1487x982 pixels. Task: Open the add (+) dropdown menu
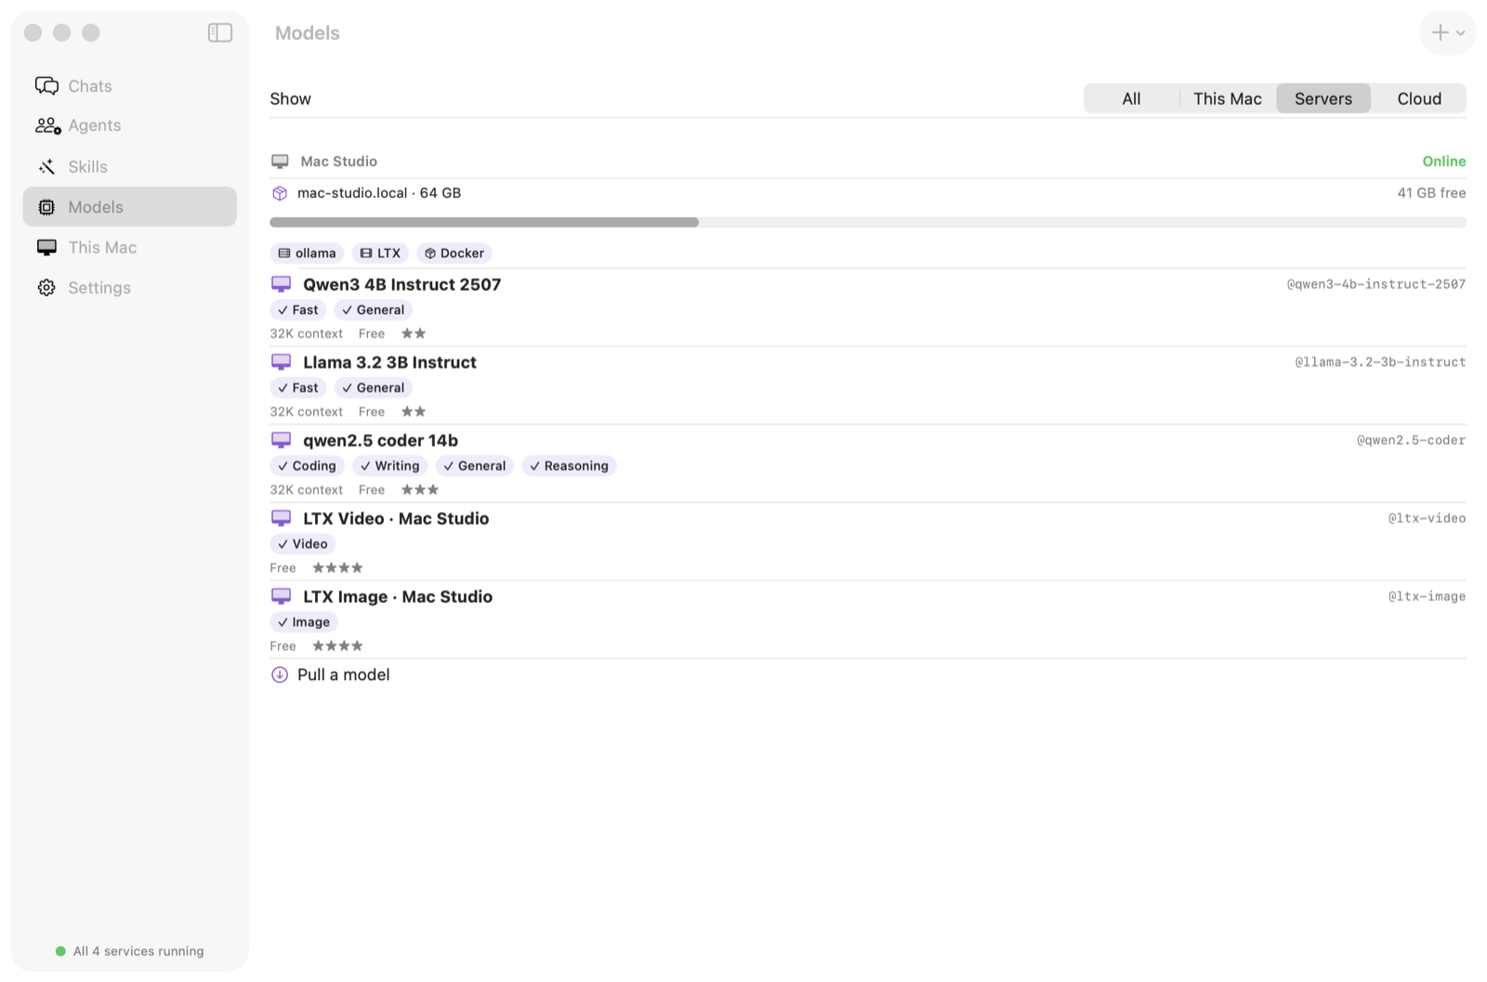coord(1447,33)
